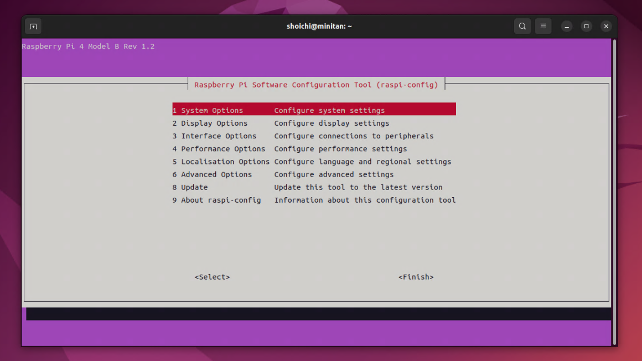Activate the <Select> button
This screenshot has height=361, width=642.
coord(212,277)
